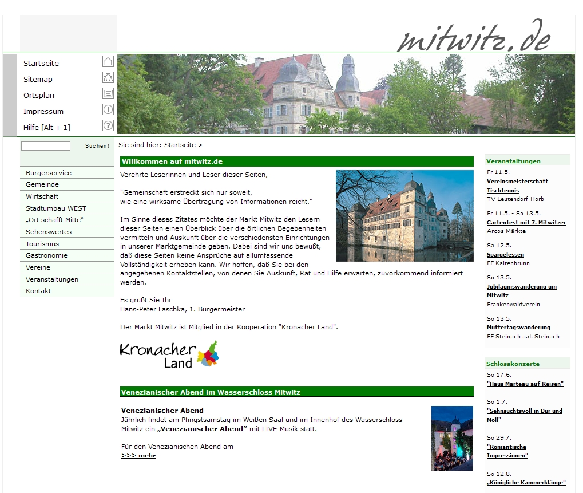Follow the >>> mehr link
583x493 pixels.
coord(138,455)
